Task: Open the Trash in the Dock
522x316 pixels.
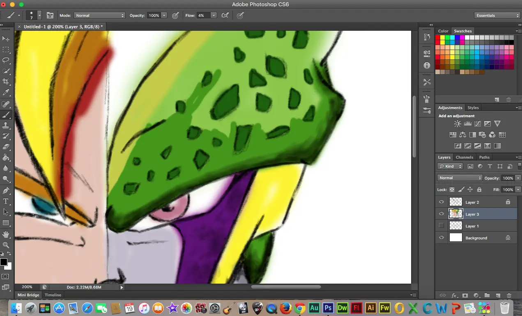Action: pos(505,308)
